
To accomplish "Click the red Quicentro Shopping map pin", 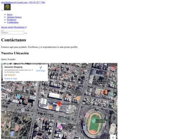I will [59, 104].
